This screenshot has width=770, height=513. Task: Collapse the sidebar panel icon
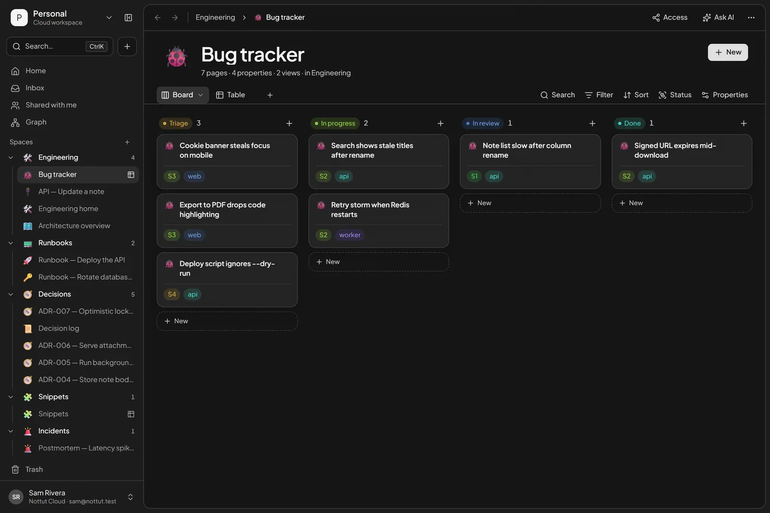(x=128, y=18)
